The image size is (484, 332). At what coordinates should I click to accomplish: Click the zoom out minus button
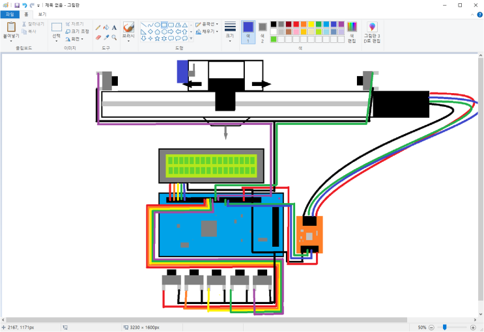(x=432, y=327)
